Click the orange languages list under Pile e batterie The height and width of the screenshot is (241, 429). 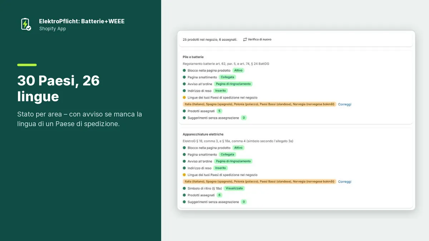[x=260, y=104]
